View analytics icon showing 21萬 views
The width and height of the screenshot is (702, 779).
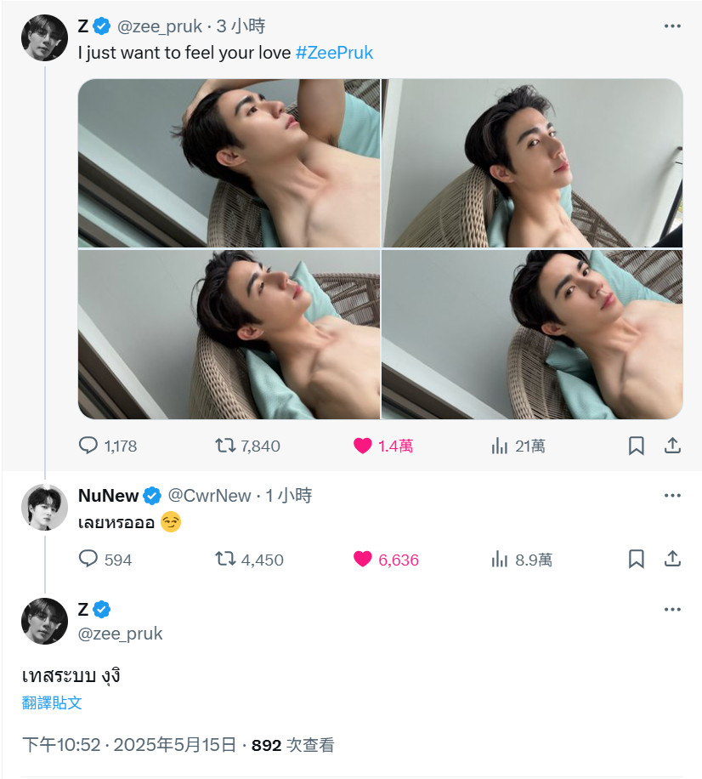point(500,446)
